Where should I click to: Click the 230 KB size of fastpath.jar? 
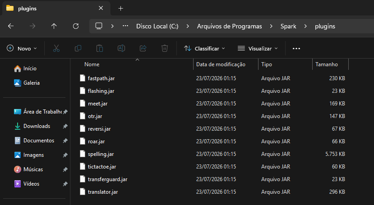pyautogui.click(x=337, y=78)
